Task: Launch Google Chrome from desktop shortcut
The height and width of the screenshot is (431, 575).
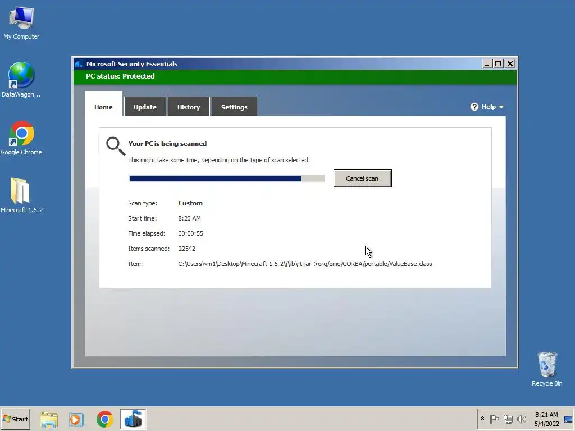Action: coord(21,138)
